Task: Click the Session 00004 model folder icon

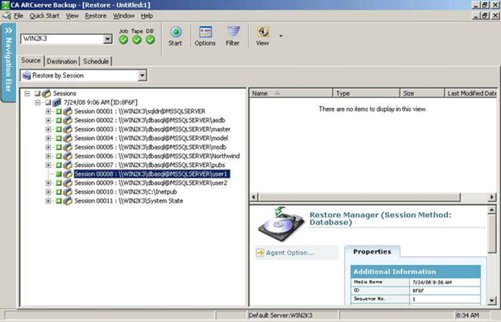Action: click(68, 138)
